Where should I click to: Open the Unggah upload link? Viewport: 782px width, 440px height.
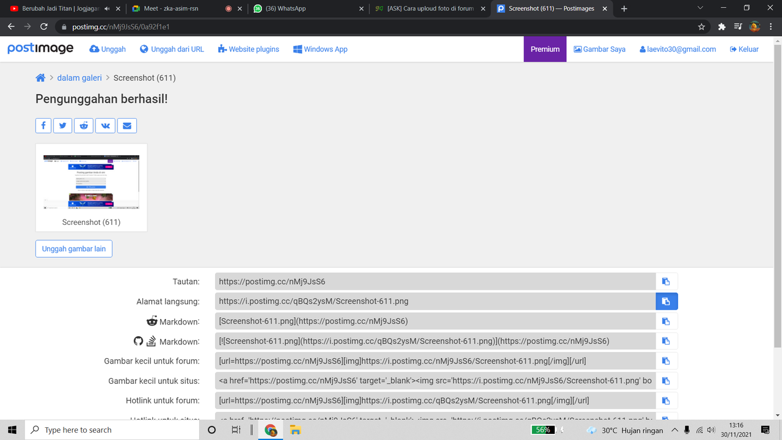[x=108, y=49]
